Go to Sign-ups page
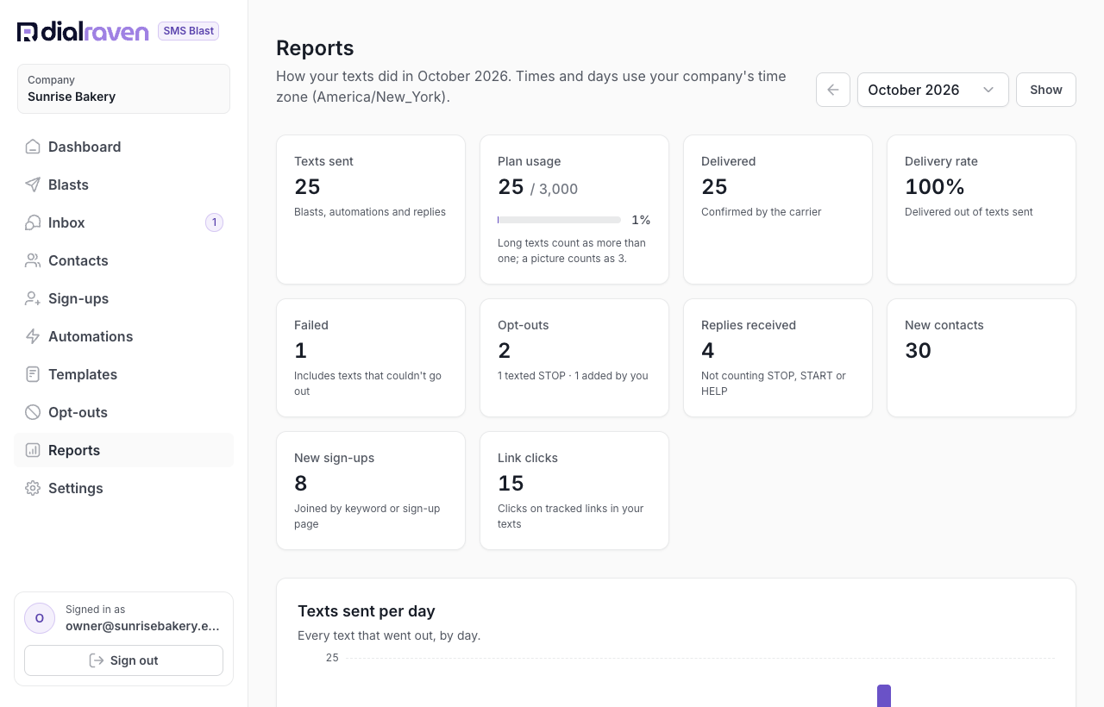This screenshot has width=1104, height=707. pos(123,298)
